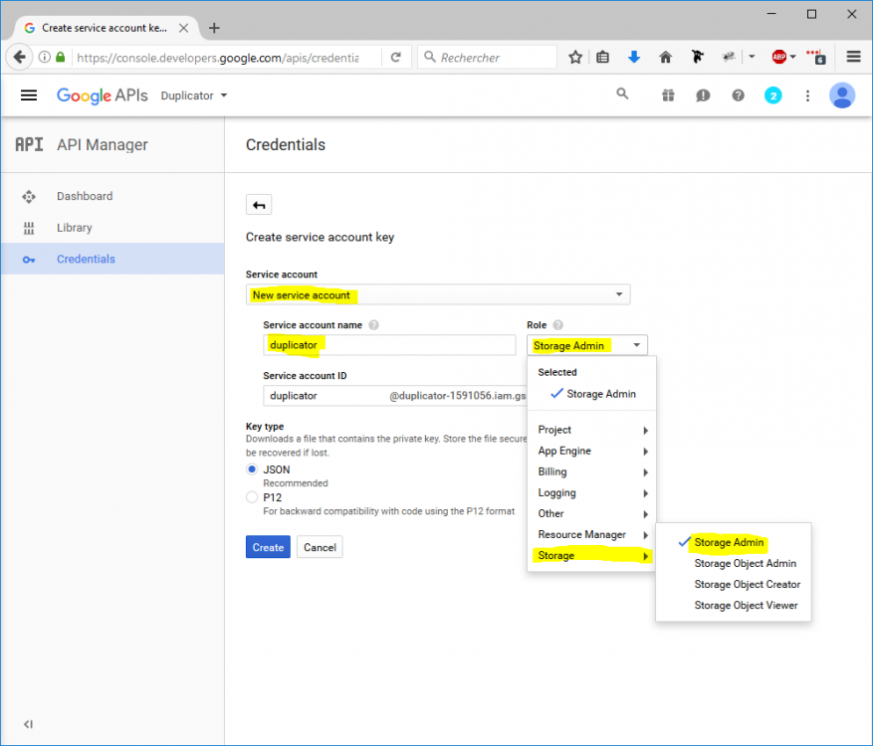Open the user account avatar
This screenshot has height=746, width=873.
pos(842,95)
